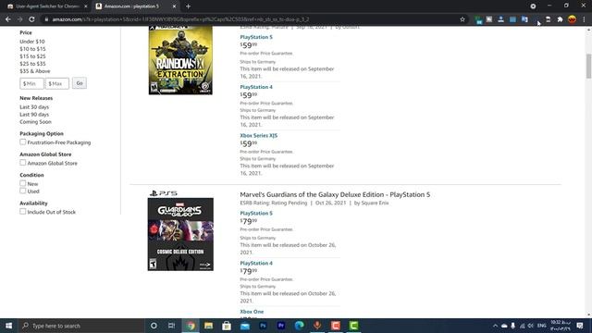Open Microsoft Edge from the taskbar
Image resolution: width=592 pixels, height=333 pixels.
[299, 326]
